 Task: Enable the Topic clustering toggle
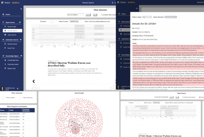click(20, 98)
